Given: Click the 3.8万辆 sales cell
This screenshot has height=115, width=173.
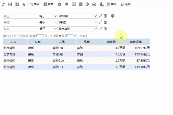Looking at the screenshot, I should [x=113, y=54].
